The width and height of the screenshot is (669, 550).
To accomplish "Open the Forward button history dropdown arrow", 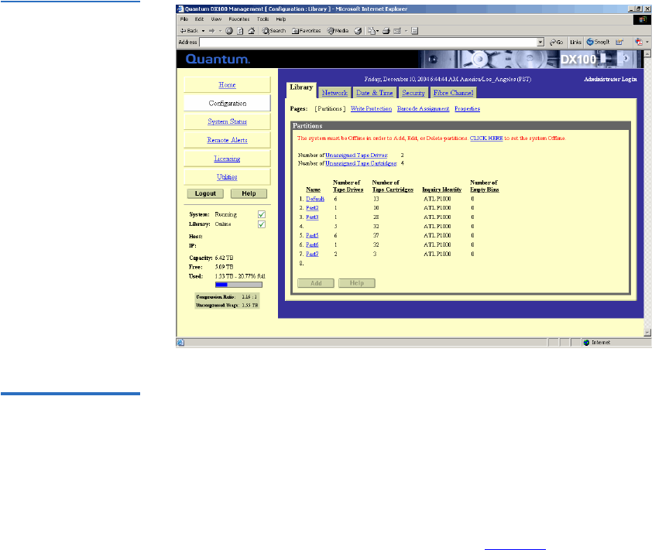I will pyautogui.click(x=220, y=31).
